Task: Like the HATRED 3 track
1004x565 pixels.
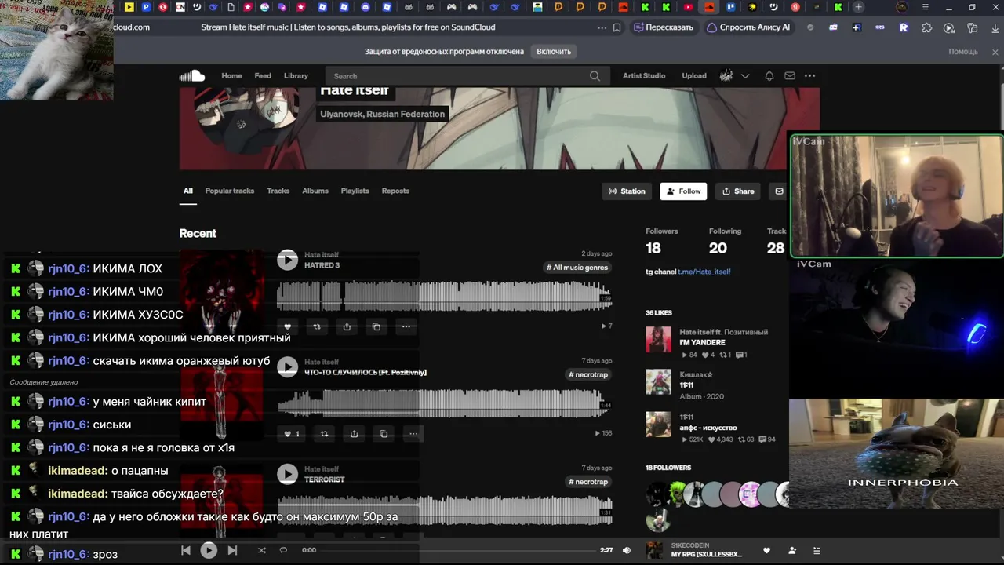Action: (x=288, y=326)
